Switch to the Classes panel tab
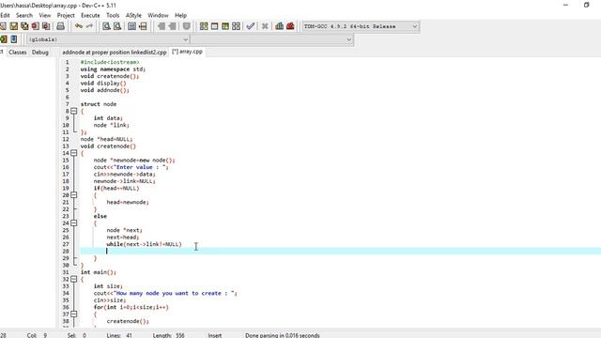 18,53
